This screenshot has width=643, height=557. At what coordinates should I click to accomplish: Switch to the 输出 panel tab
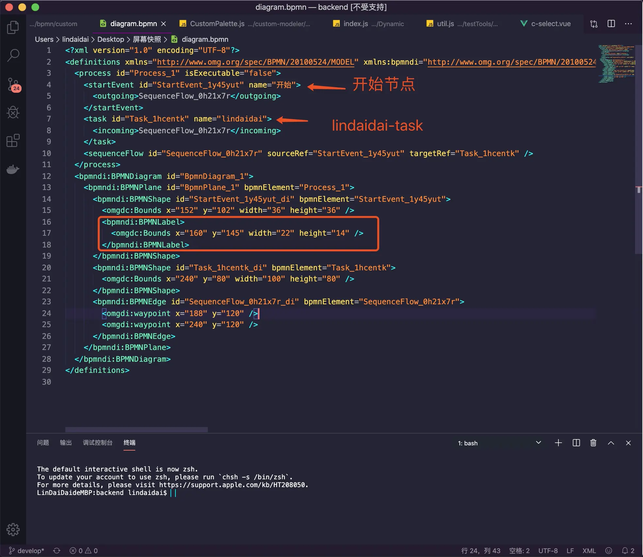pyautogui.click(x=66, y=443)
